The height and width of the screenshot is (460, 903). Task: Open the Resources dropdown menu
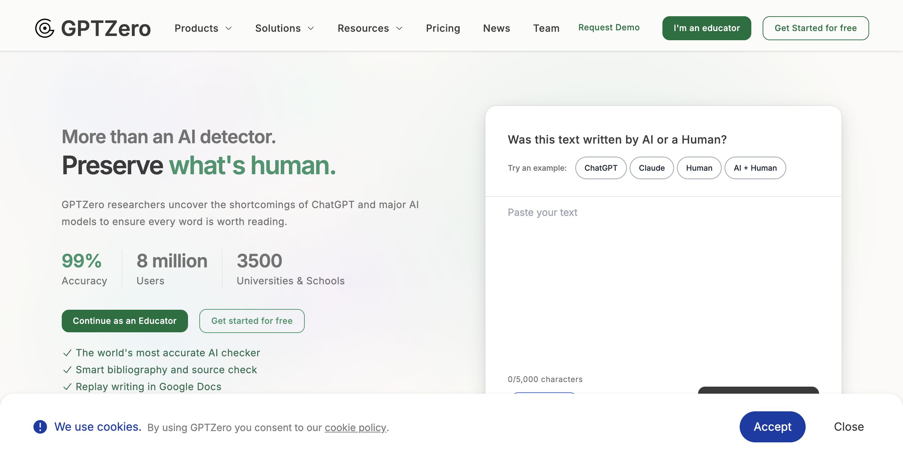pyautogui.click(x=370, y=28)
